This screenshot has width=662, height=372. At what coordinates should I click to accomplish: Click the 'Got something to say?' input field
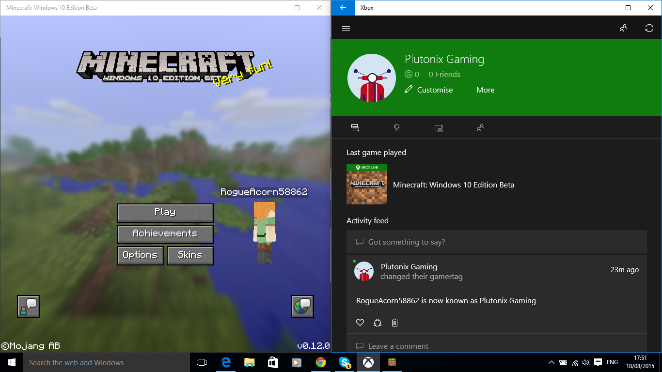[x=496, y=242]
